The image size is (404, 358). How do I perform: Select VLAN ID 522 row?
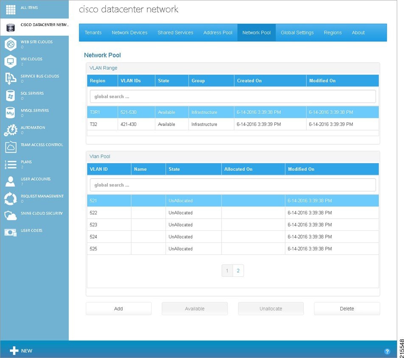[x=233, y=213]
